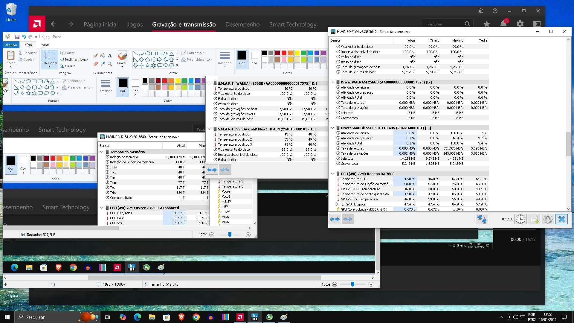
Task: Click the AMD logo home button
Action: coord(37,24)
